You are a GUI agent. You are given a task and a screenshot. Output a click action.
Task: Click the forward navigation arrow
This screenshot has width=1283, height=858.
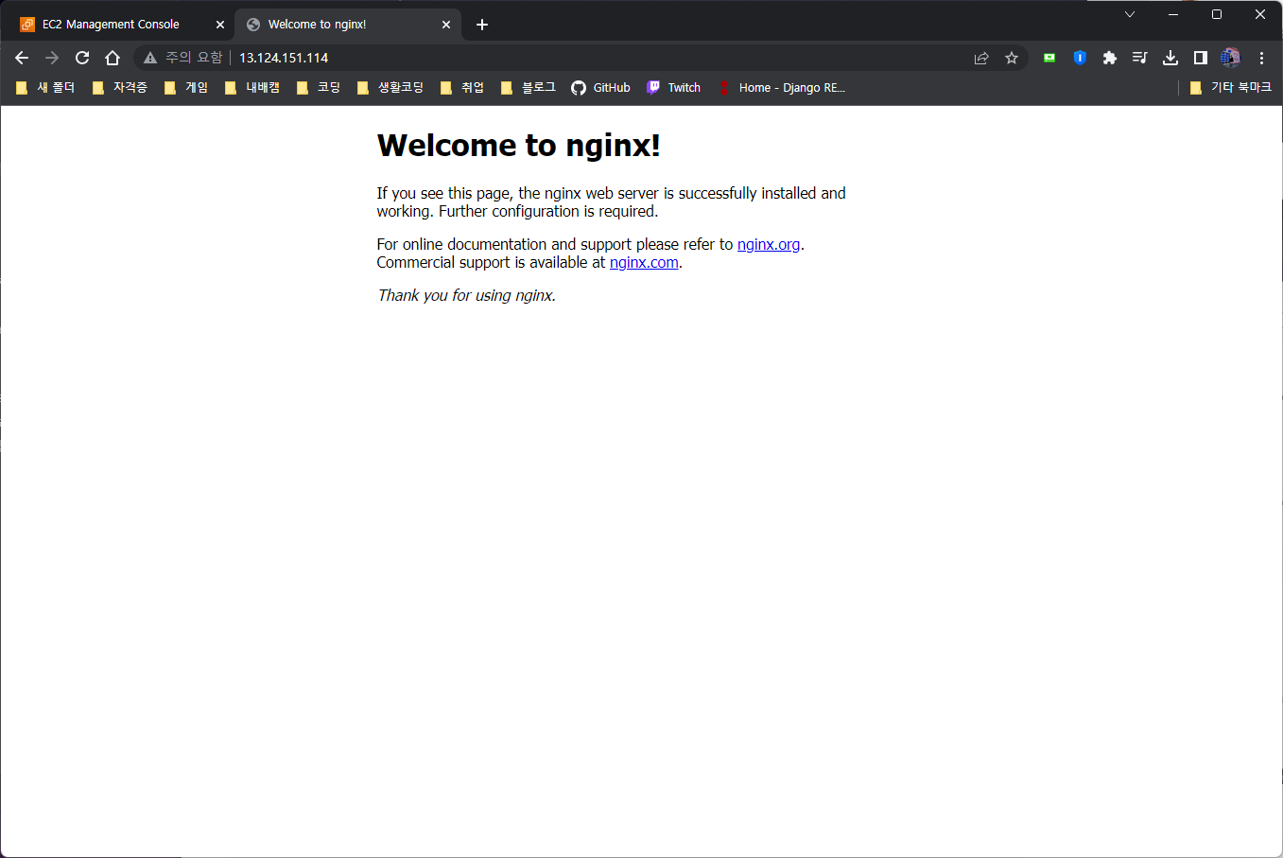[x=52, y=58]
